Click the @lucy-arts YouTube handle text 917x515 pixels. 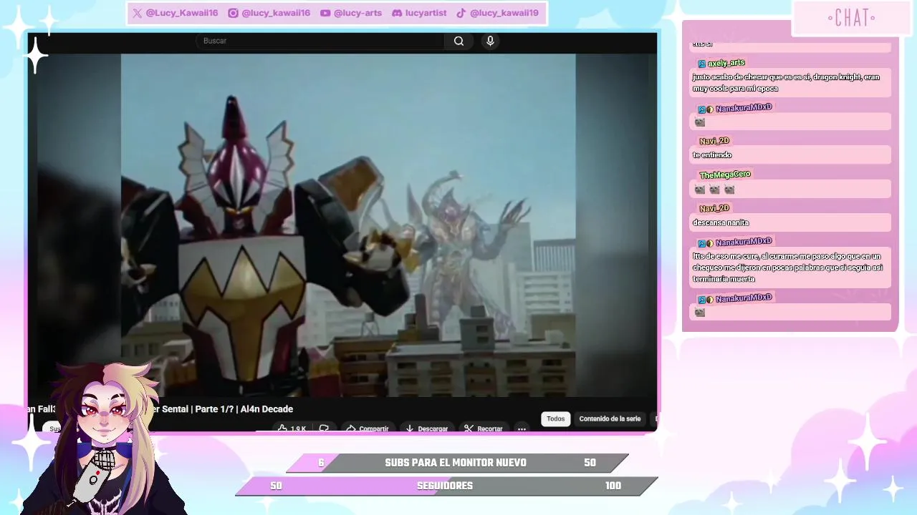pyautogui.click(x=357, y=13)
